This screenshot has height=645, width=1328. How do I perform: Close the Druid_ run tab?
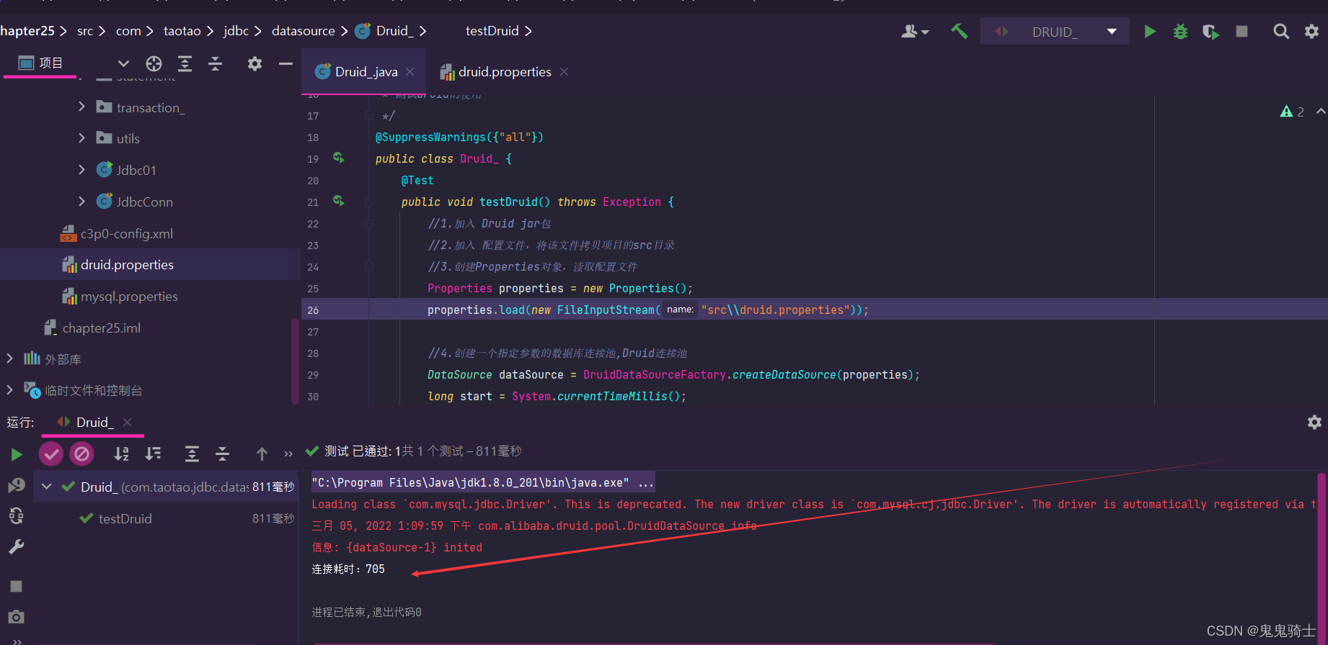point(127,423)
